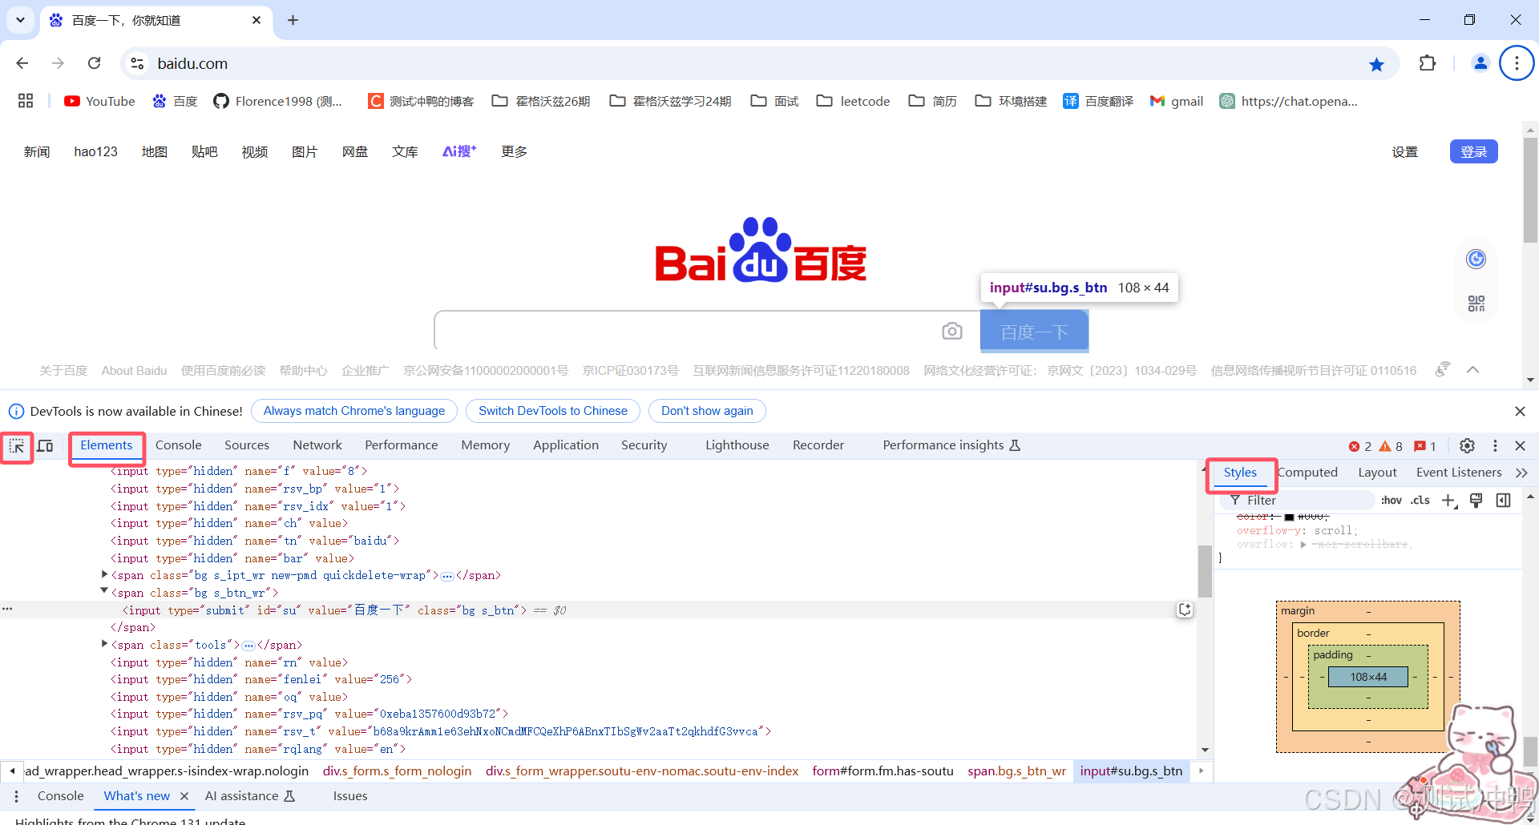Collapse the Baidu footer chevron

tap(1472, 370)
